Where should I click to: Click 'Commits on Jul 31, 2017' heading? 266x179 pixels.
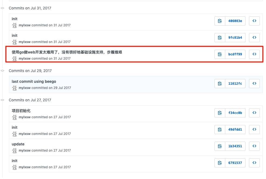pyautogui.click(x=30, y=8)
